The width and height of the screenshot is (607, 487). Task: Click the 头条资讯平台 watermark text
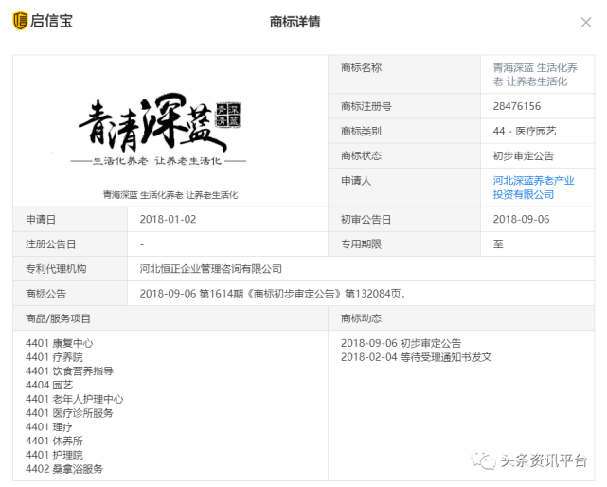point(545,460)
